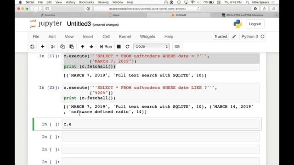Go to Jupyter home via logo

coord(46,24)
